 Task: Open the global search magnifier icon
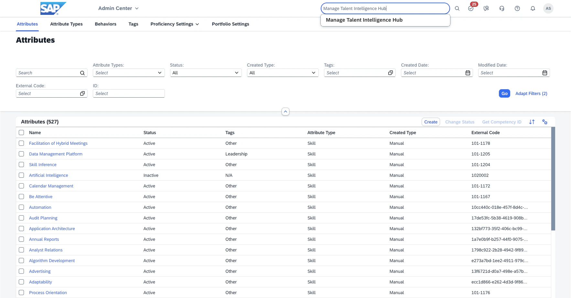pos(457,8)
